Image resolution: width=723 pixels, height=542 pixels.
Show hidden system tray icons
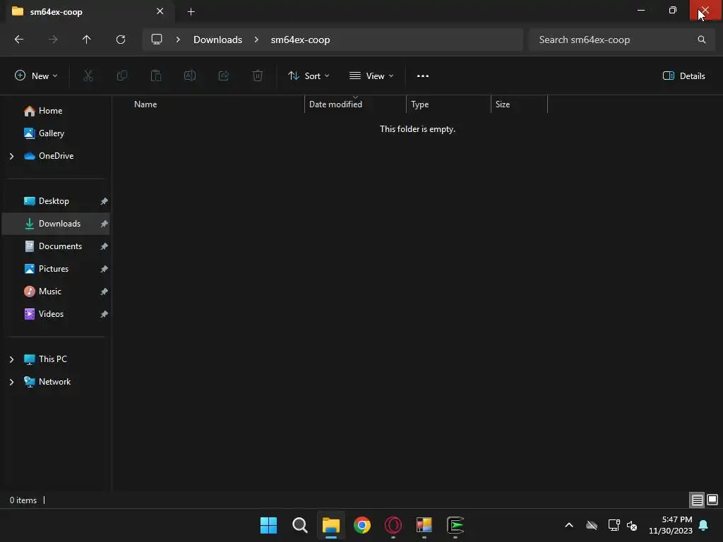[x=569, y=525]
